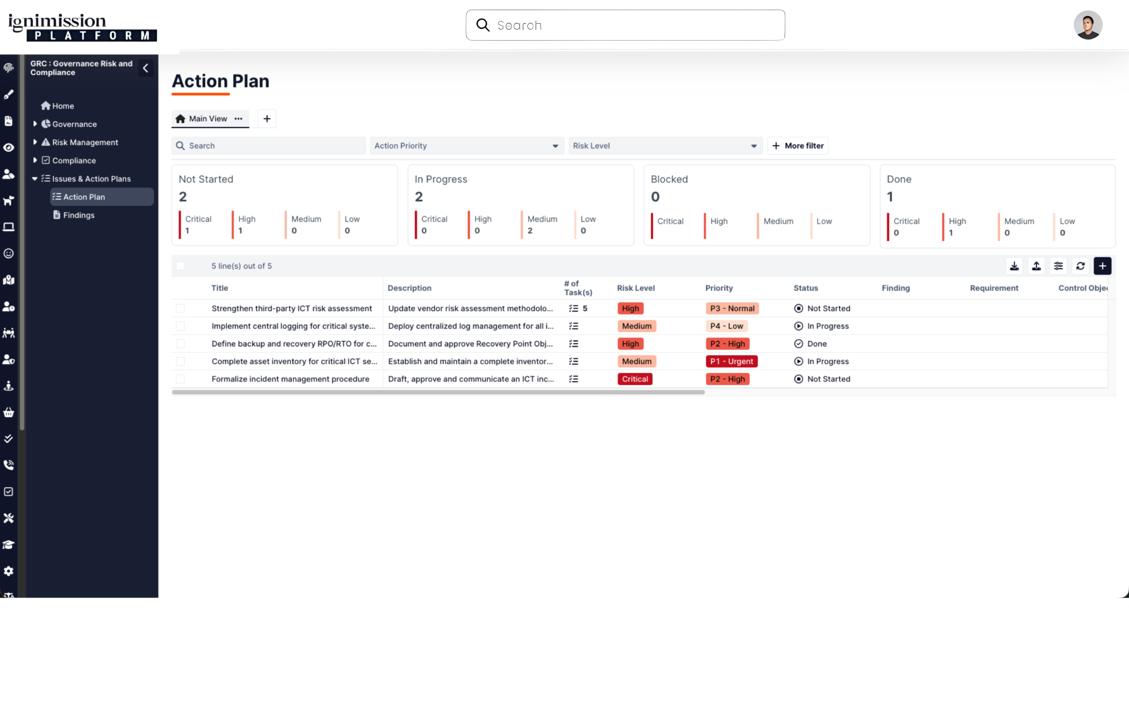Open the Risk Level filter dropdown
1129x718 pixels.
664,146
